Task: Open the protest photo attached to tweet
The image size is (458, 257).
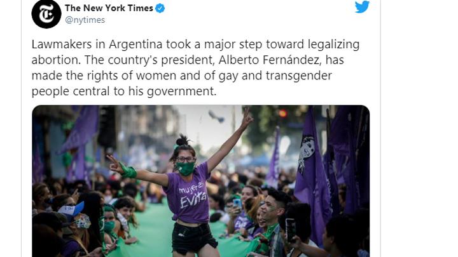Action: [200, 181]
